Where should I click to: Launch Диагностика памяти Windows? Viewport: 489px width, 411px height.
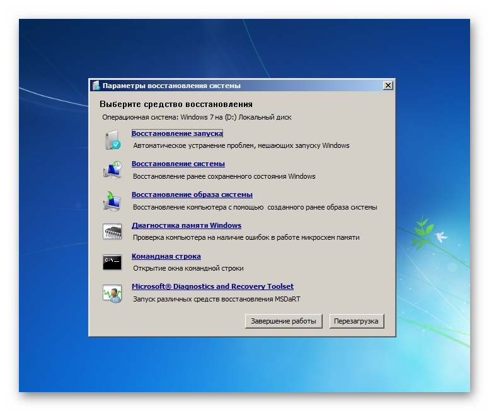pyautogui.click(x=187, y=225)
